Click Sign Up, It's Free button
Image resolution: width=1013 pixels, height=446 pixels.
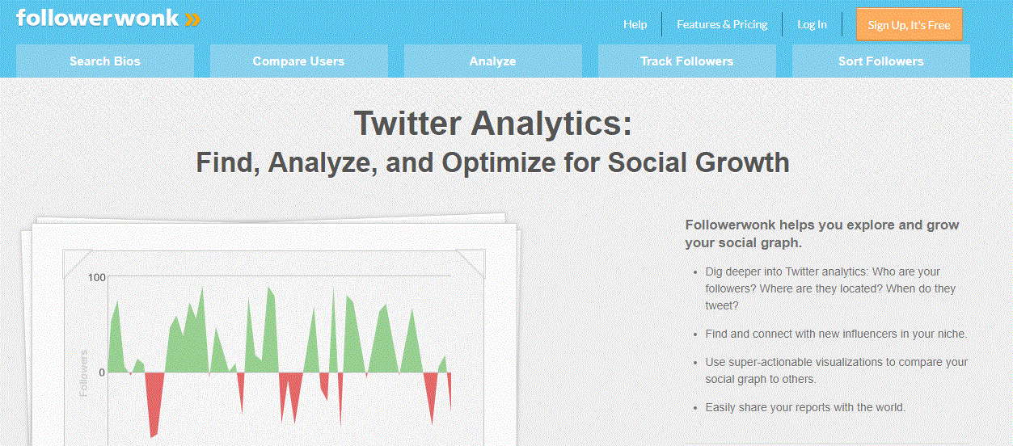(910, 24)
